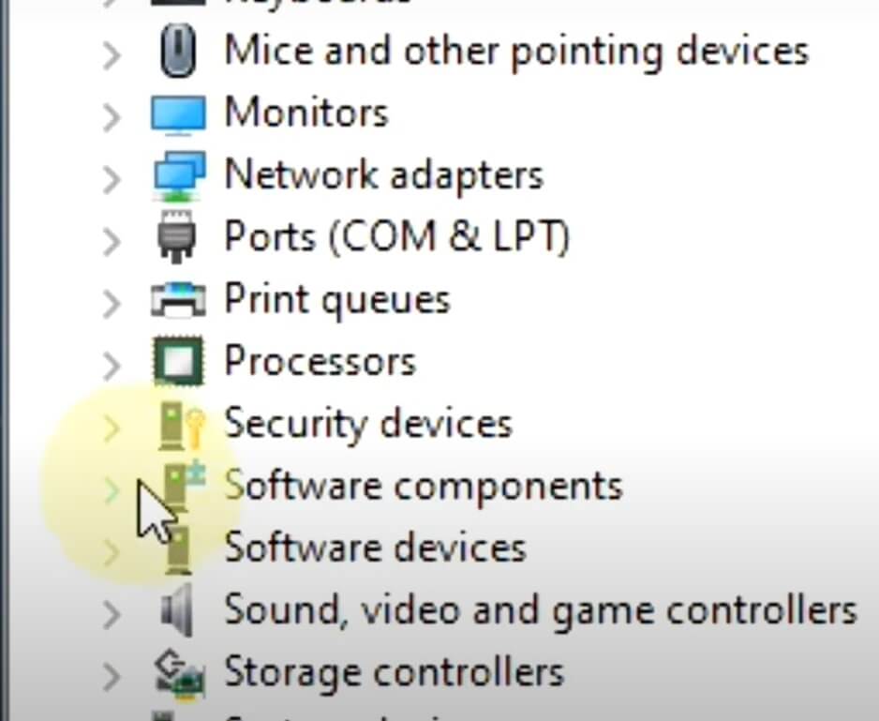This screenshot has width=879, height=721.
Task: Click the Mice and pointing devices icon
Action: pyautogui.click(x=180, y=51)
